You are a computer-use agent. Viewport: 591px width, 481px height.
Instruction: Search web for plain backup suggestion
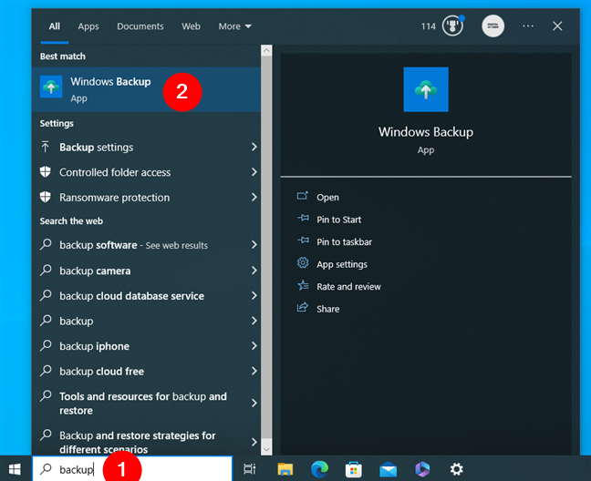[x=146, y=321]
